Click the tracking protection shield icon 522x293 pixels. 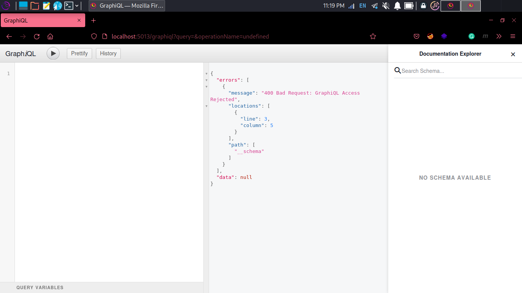pyautogui.click(x=94, y=37)
